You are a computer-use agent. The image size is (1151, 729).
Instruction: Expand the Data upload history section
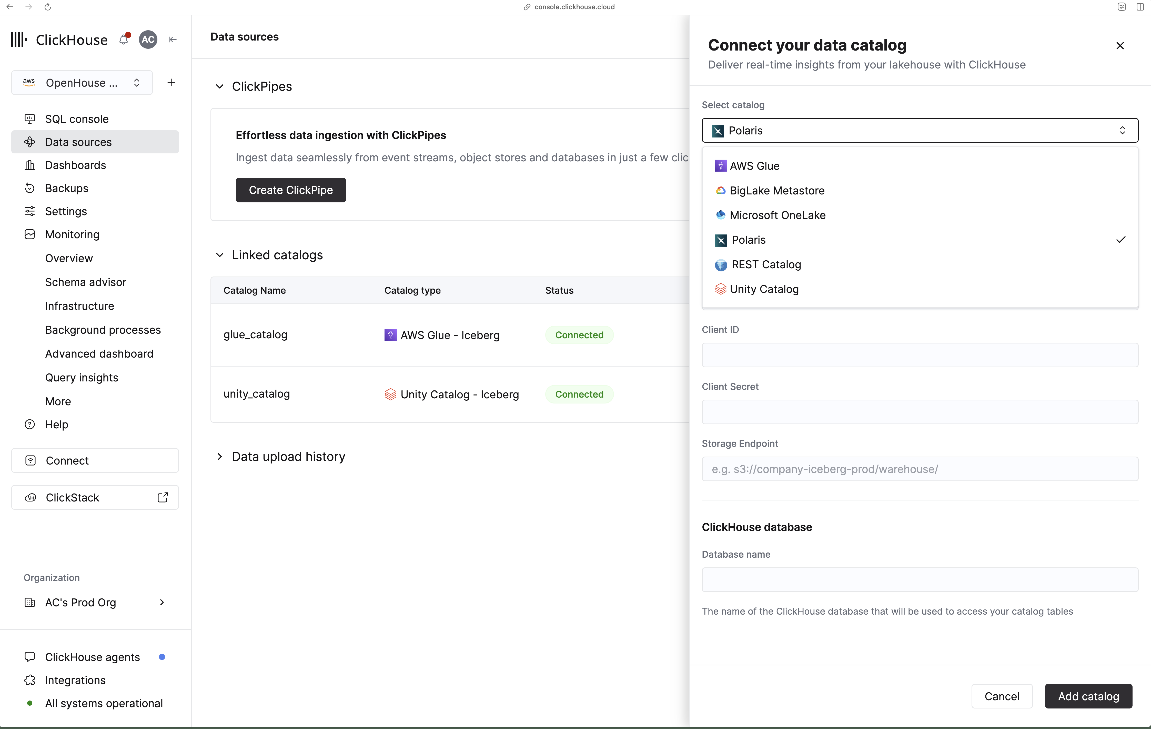point(219,457)
